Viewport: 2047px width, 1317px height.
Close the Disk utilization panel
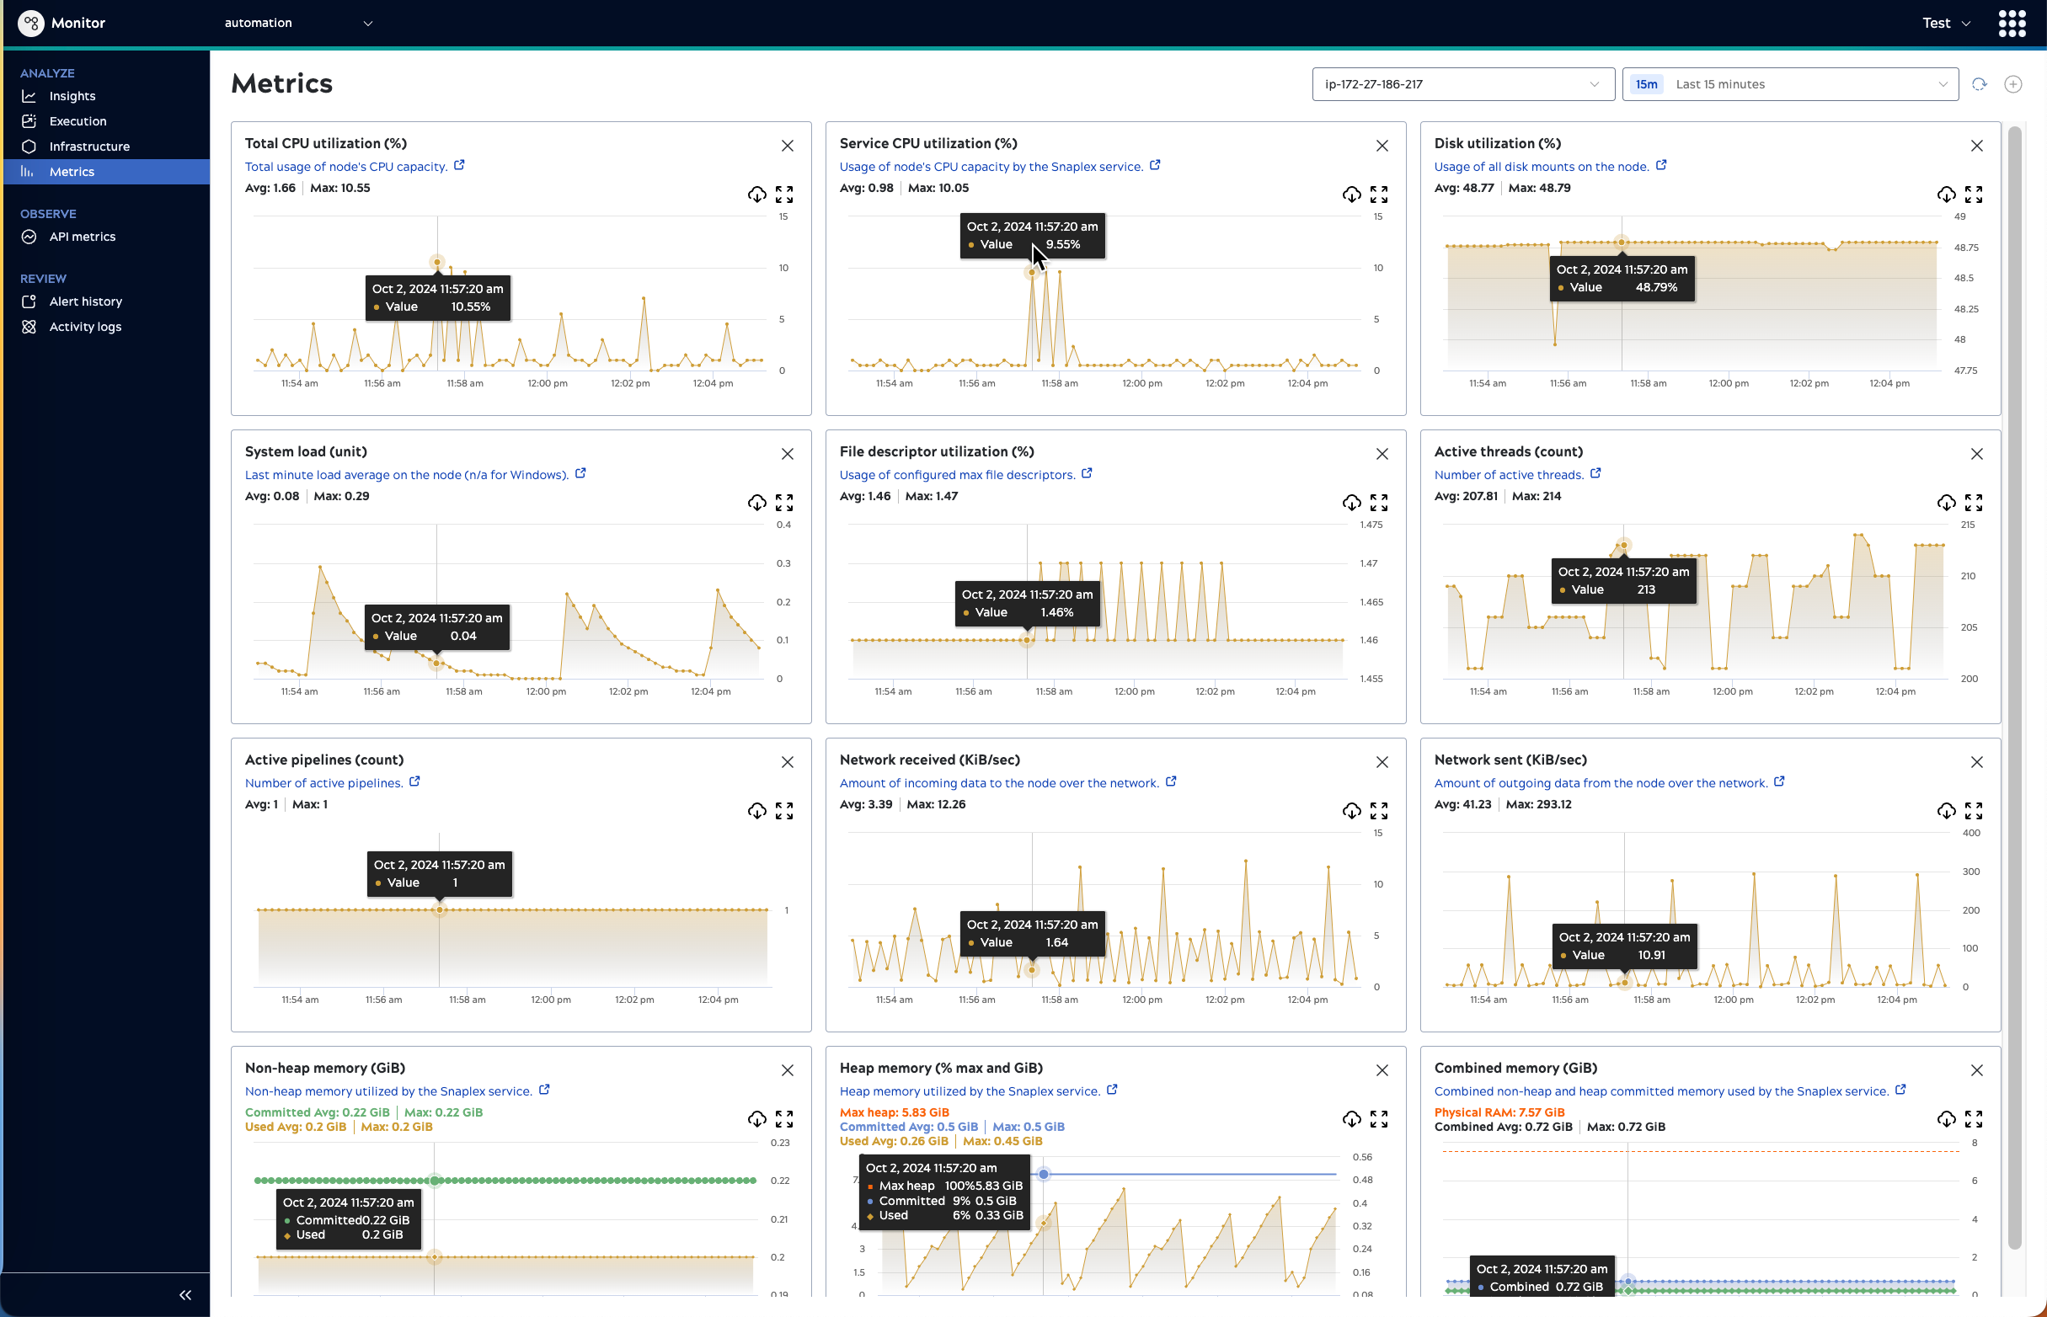pos(1975,145)
